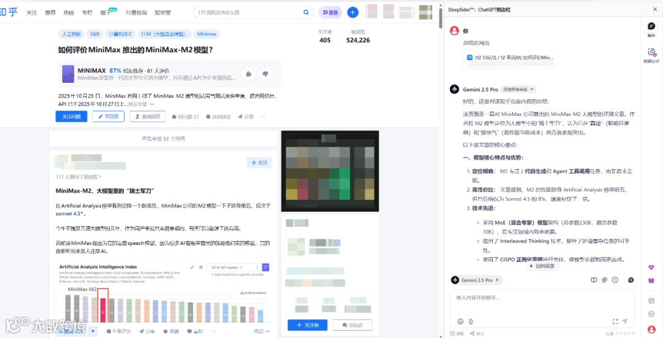The image size is (663, 338).
Task: Open 付费咨询 in the Zhihu navigation
Action: (136, 13)
